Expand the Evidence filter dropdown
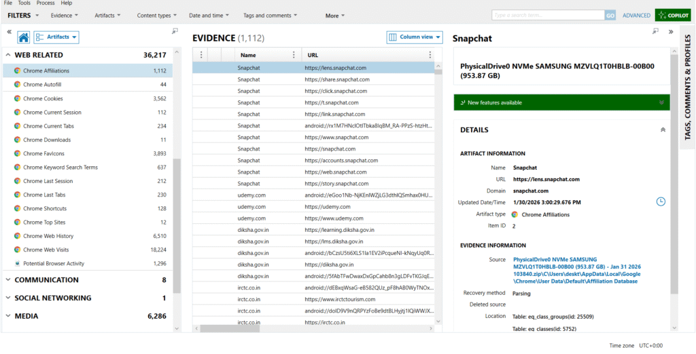The height and width of the screenshot is (354, 696). point(65,15)
